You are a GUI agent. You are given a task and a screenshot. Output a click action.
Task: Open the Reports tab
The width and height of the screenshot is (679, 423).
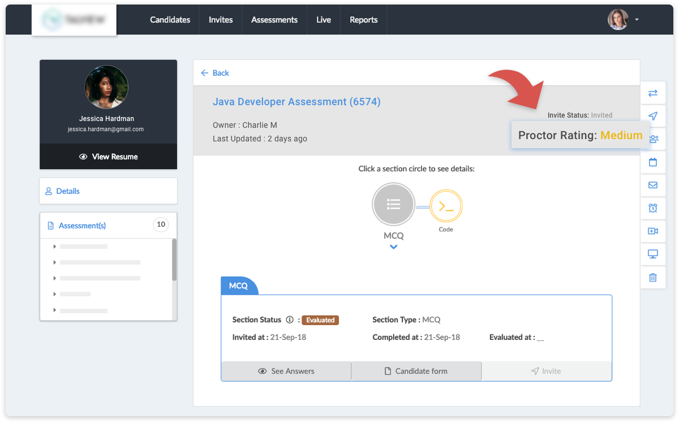click(363, 19)
